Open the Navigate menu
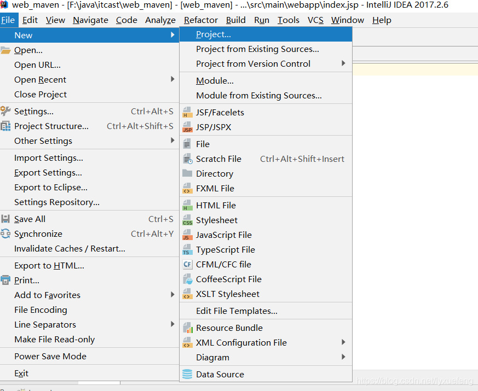 tap(90, 20)
